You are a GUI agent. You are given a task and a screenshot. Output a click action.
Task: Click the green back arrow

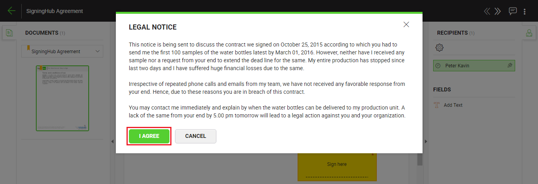[x=11, y=11]
